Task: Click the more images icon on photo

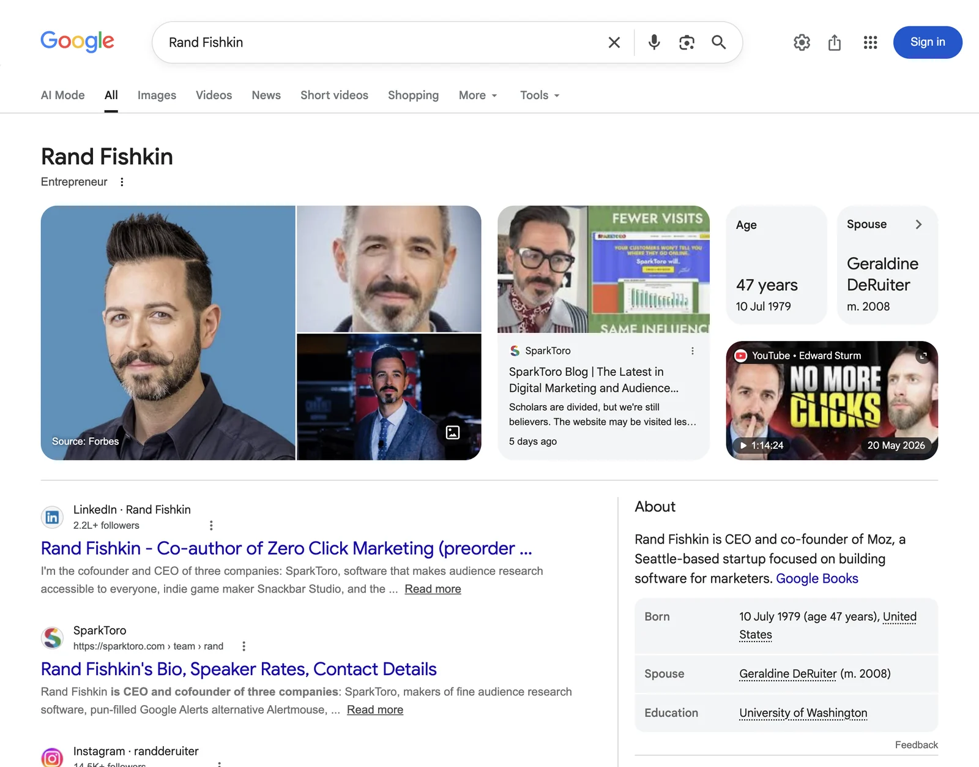Action: [453, 432]
